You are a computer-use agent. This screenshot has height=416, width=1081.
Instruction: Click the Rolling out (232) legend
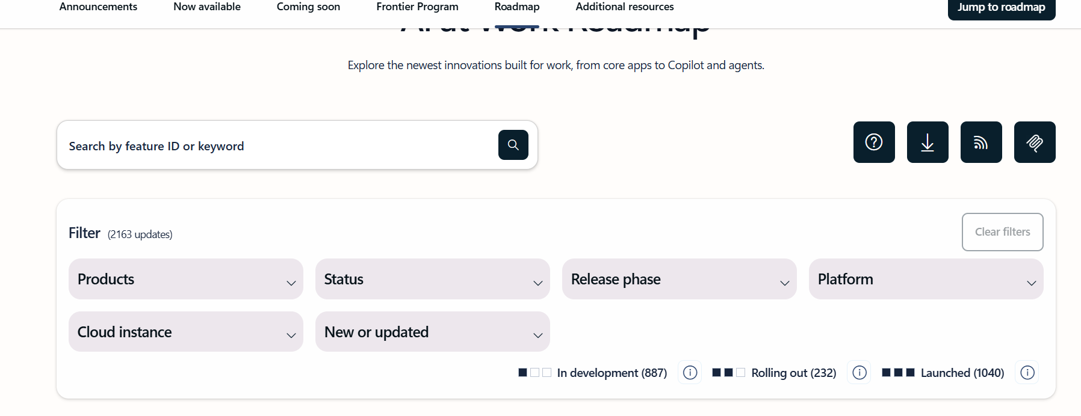pos(774,373)
